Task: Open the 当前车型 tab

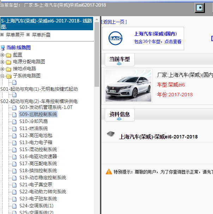Action: tap(120, 60)
